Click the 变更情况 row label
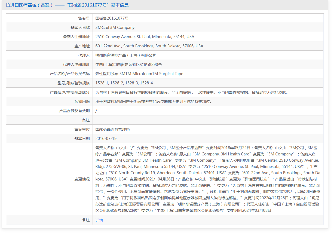The width and height of the screenshot is (334, 233). tap(82, 179)
